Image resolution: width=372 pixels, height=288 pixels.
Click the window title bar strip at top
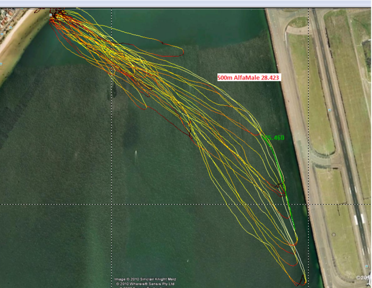[186, 3]
